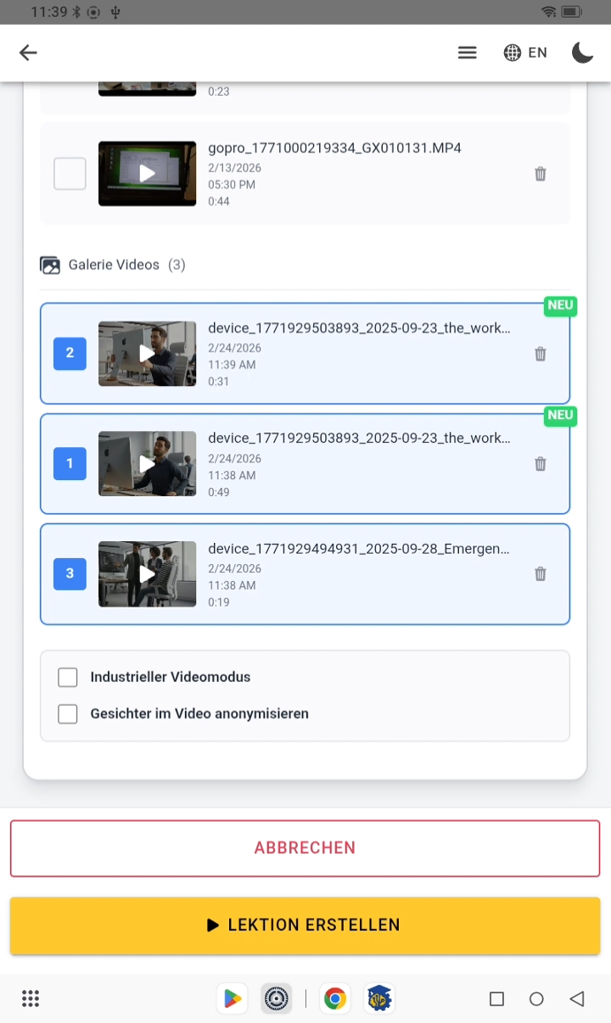Screen dimensions: 611x1023
Task: Toggle dark mode moon icon
Action: (x=582, y=53)
